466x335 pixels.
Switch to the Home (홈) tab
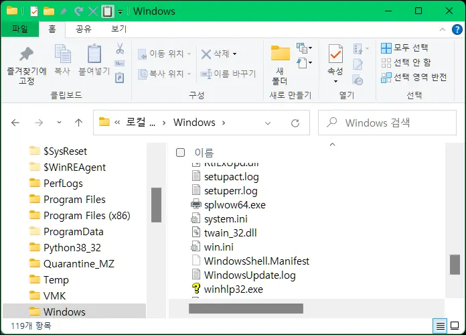(x=52, y=29)
